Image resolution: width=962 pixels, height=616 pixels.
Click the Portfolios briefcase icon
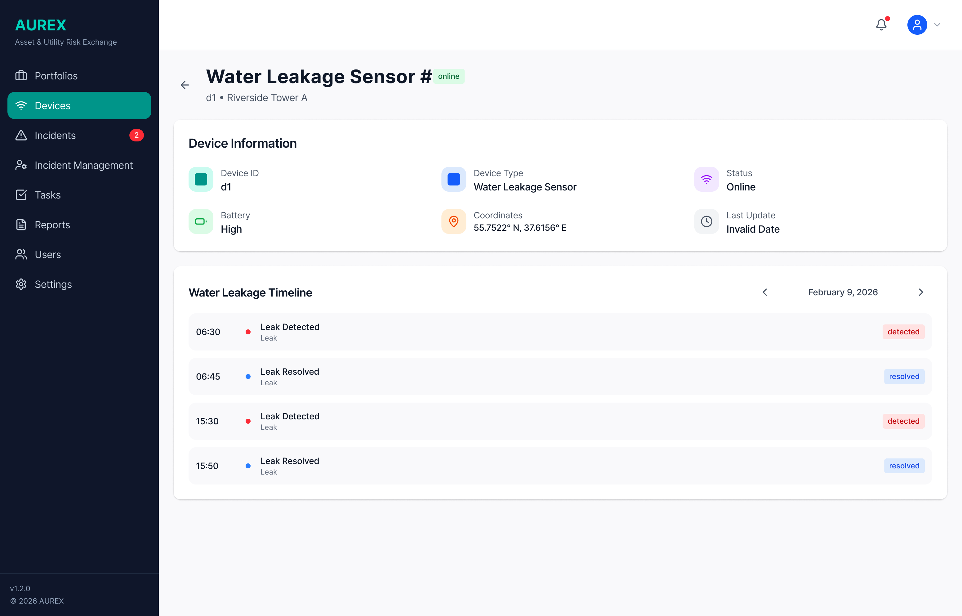point(21,76)
